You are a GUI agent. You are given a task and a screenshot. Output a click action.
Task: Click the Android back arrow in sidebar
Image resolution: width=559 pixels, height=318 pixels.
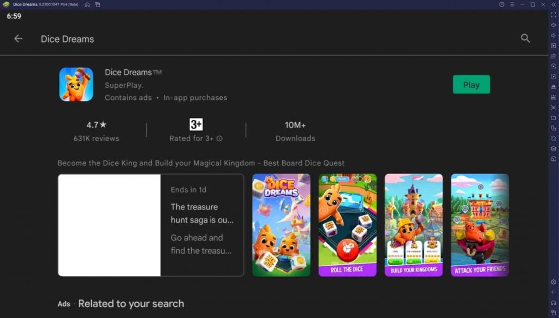pos(554,292)
